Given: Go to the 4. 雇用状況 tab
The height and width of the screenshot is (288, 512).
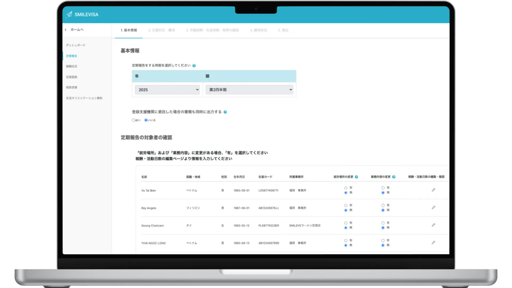Looking at the screenshot, I should (258, 30).
